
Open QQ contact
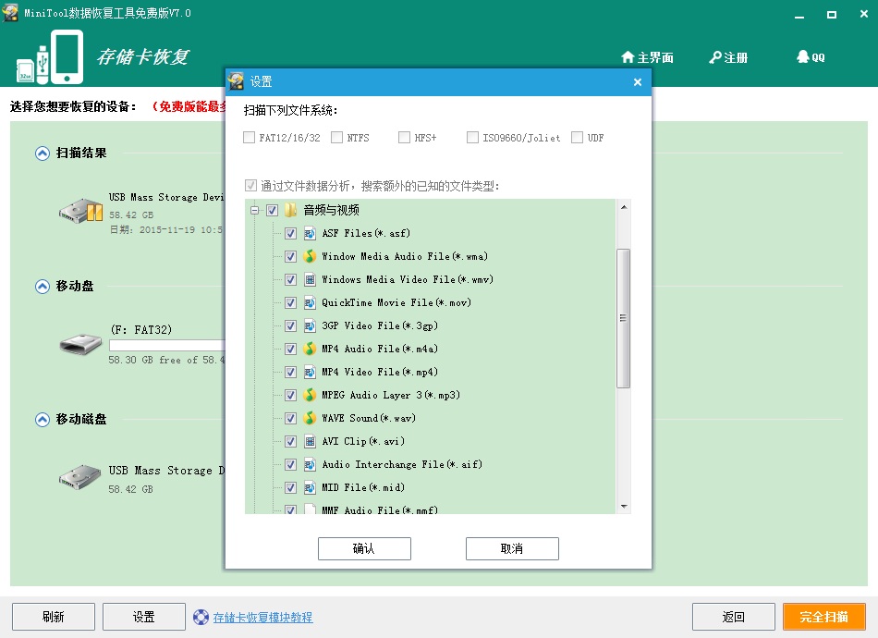tap(811, 57)
